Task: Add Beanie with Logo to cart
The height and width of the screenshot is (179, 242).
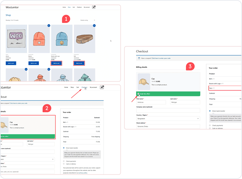Action: point(56,63)
